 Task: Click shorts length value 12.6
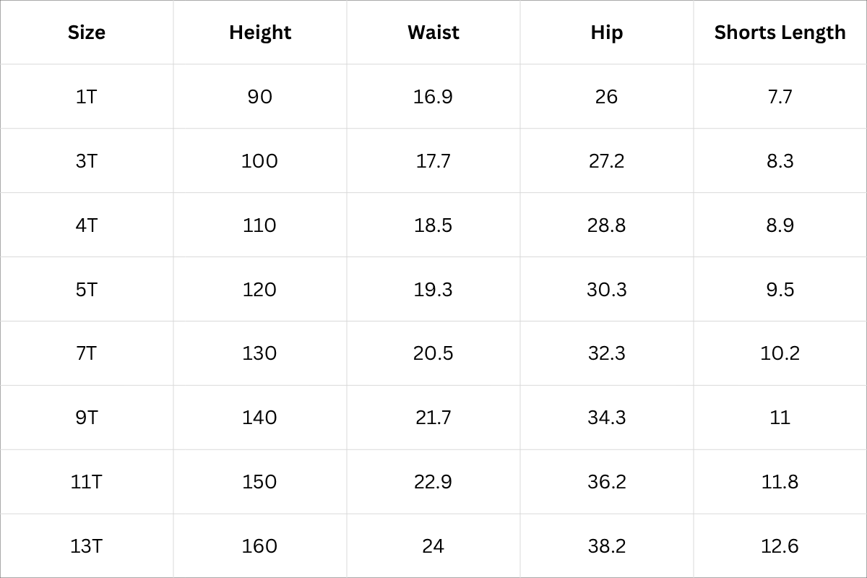[x=780, y=546]
